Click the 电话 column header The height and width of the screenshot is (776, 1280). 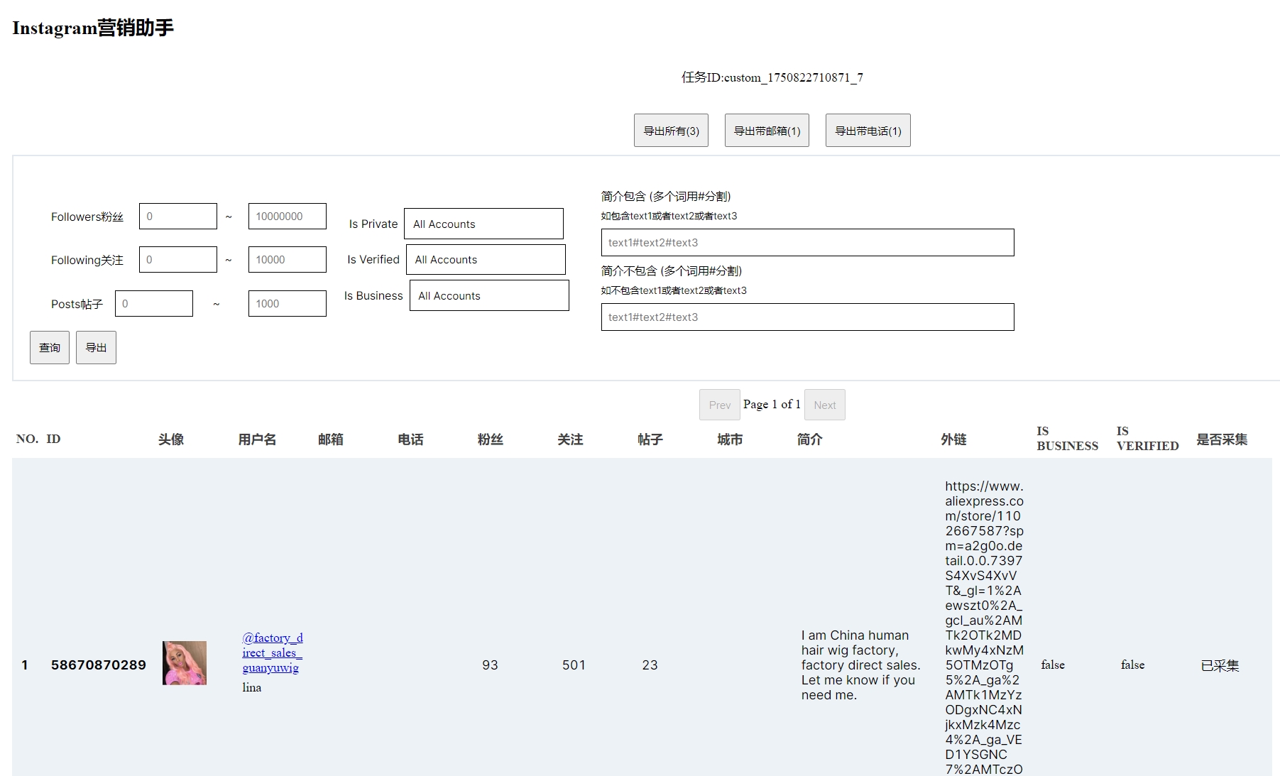tap(410, 439)
